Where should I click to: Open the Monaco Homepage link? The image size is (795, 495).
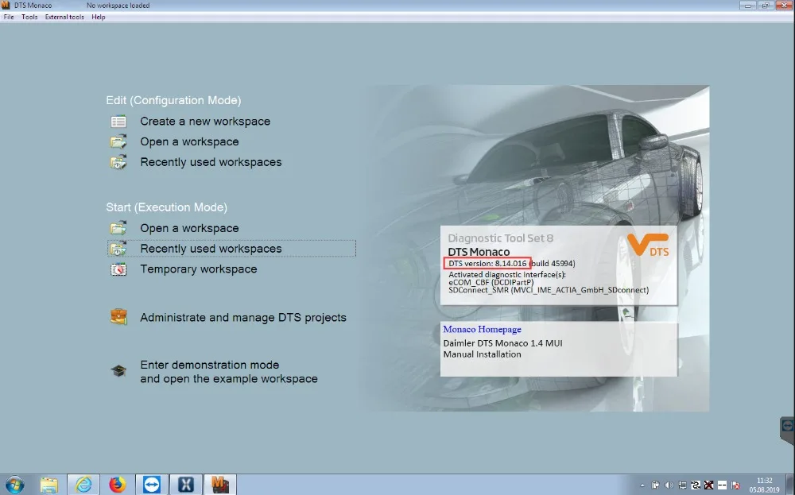483,329
